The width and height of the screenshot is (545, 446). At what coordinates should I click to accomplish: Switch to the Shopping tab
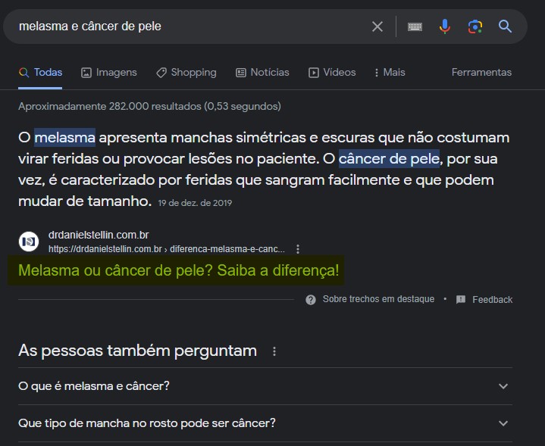186,72
